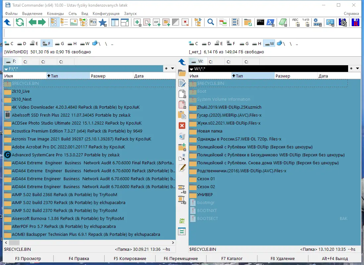Open the Команды menu
Viewport: 364px width, 265px height.
(55, 14)
